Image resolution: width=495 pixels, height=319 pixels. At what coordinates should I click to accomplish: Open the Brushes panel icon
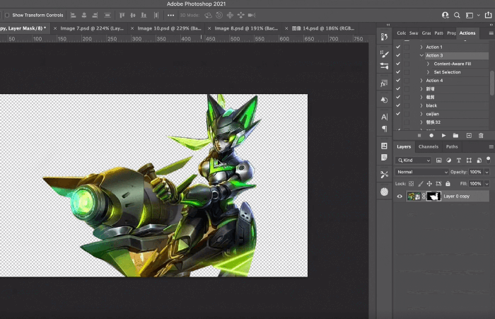click(x=384, y=66)
